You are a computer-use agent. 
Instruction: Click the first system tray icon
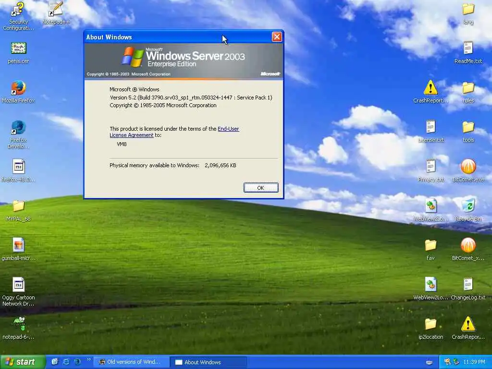pyautogui.click(x=447, y=362)
